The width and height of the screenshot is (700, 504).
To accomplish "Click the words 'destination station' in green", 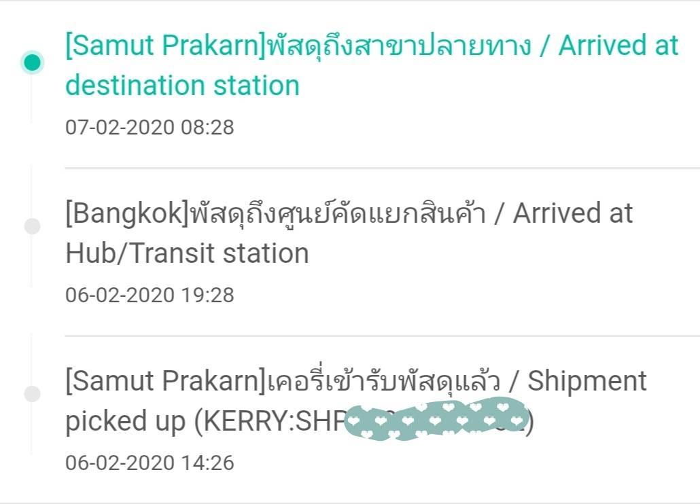I will point(182,86).
